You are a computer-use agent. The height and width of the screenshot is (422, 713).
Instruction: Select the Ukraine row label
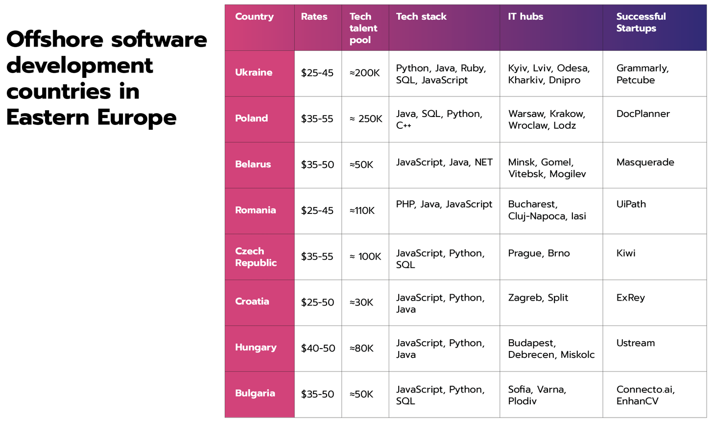pos(254,72)
